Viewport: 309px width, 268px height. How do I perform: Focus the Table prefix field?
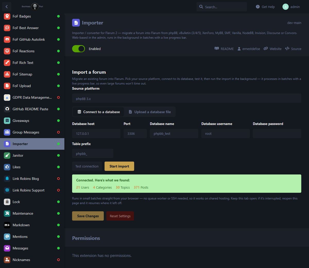(93, 153)
